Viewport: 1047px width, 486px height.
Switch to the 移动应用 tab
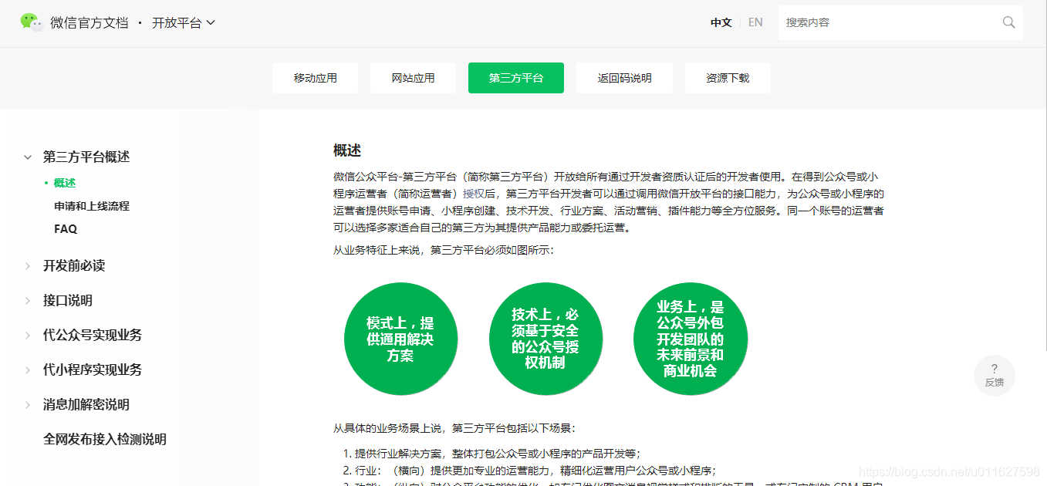coord(315,78)
